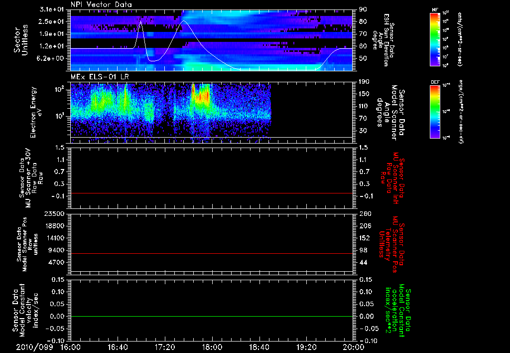This screenshot has height=353, width=510.
Task: Click the 'MU Scanner +30V Raw Data' axis title
Action: 31,178
